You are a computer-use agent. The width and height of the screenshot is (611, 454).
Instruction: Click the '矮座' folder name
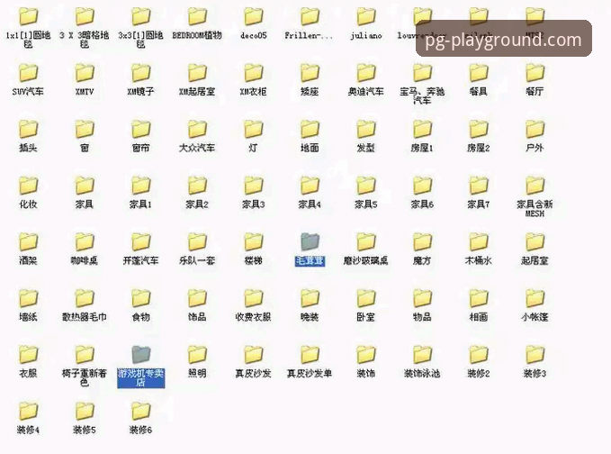click(310, 92)
